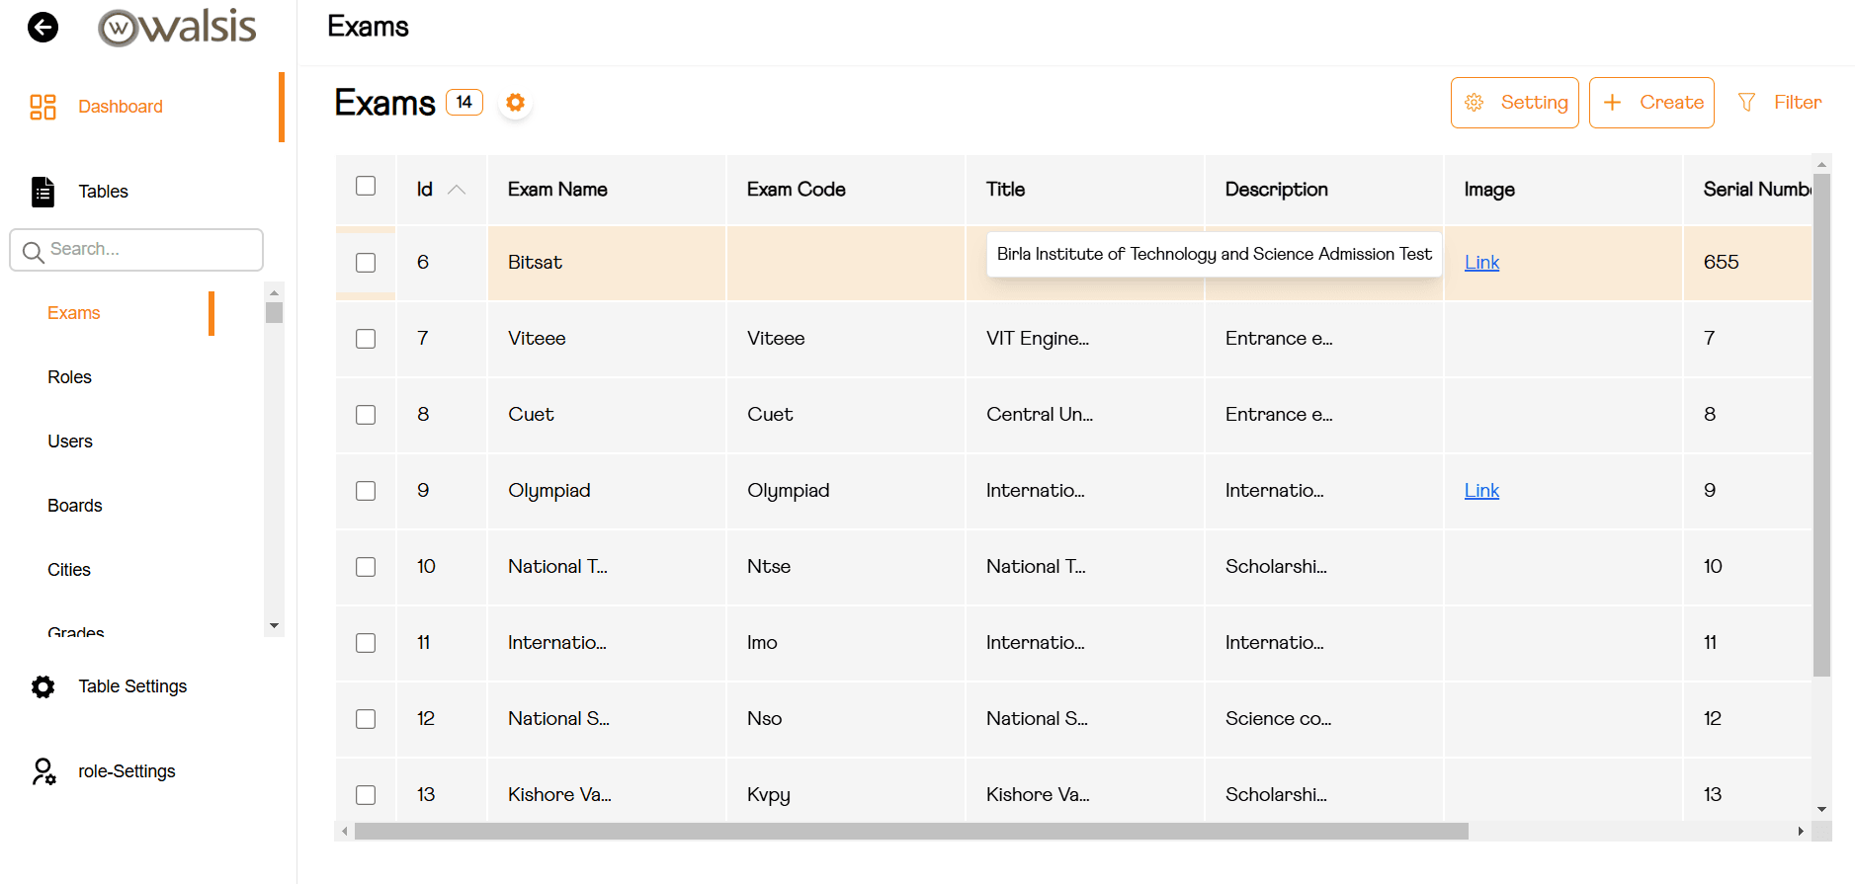
Task: Click the role-Settings user icon
Action: pyautogui.click(x=42, y=771)
